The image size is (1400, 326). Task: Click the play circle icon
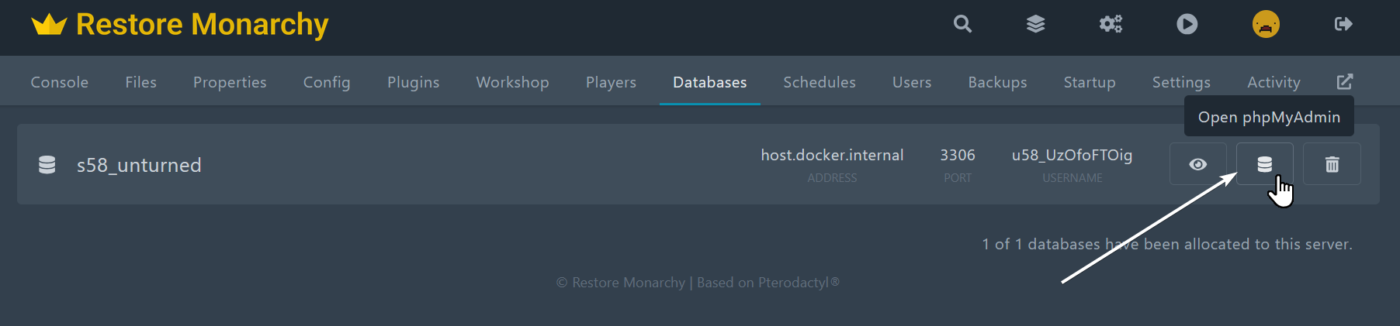pos(1187,25)
